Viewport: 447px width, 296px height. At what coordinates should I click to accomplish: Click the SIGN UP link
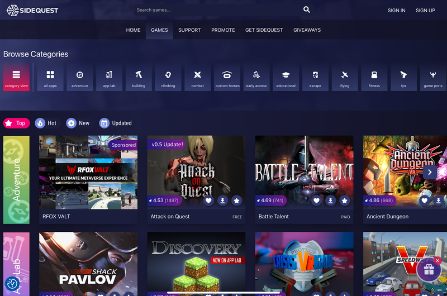click(x=425, y=11)
